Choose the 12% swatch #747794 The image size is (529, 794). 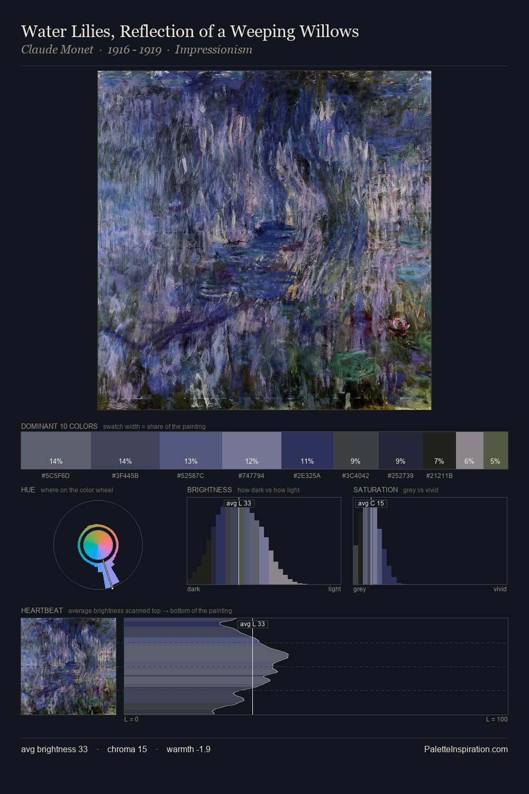click(252, 450)
